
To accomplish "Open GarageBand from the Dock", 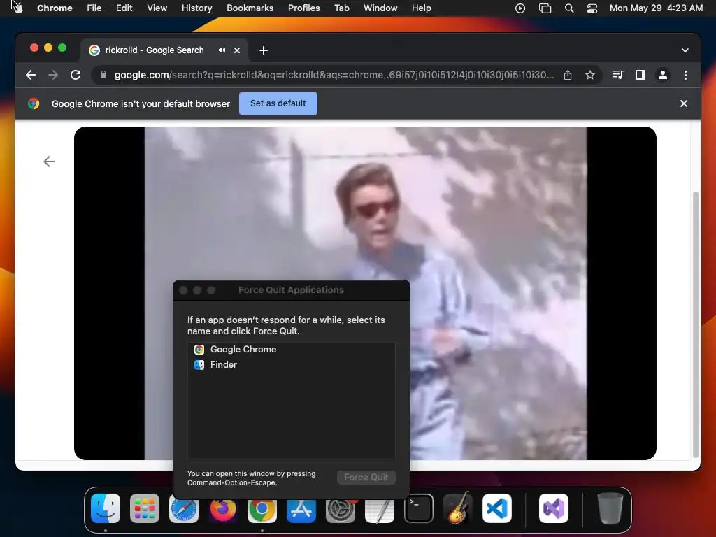I will (458, 508).
